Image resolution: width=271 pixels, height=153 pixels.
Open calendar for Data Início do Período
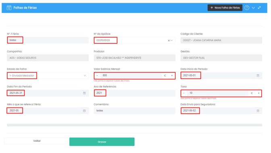pyautogui.click(x=258, y=76)
